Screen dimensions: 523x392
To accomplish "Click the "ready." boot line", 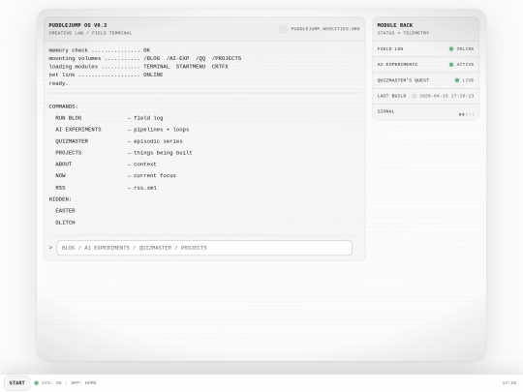I will pos(58,83).
